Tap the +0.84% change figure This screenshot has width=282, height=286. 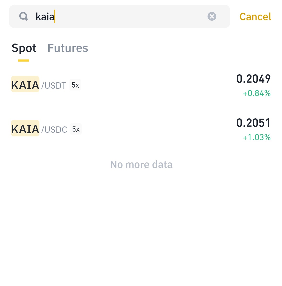[x=257, y=93]
